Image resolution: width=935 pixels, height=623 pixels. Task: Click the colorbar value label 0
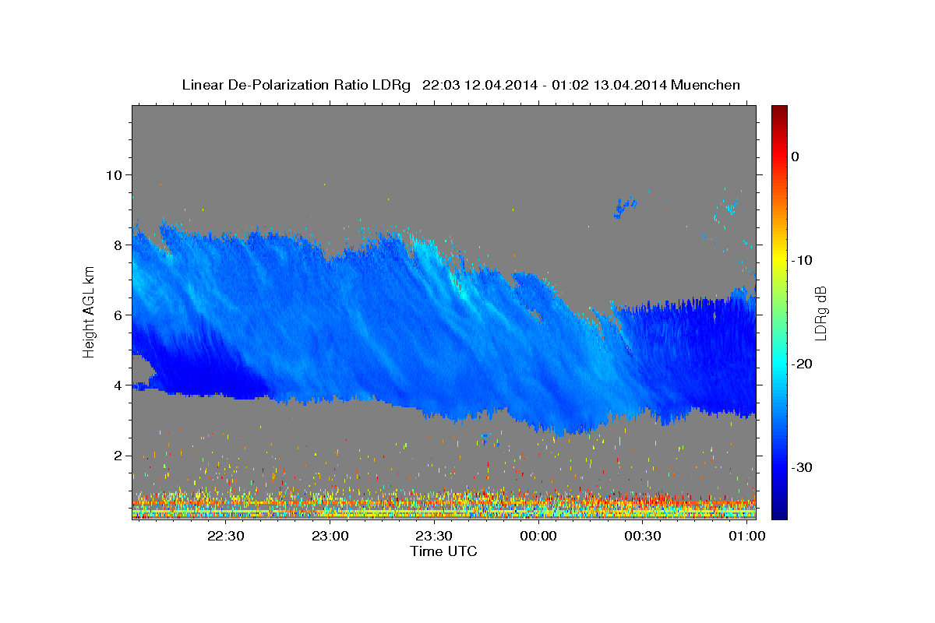point(796,157)
